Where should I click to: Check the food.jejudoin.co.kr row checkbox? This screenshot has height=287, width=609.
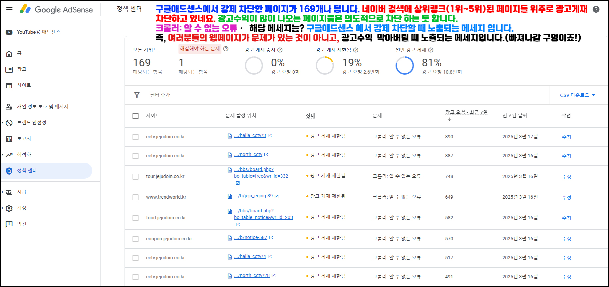[136, 218]
